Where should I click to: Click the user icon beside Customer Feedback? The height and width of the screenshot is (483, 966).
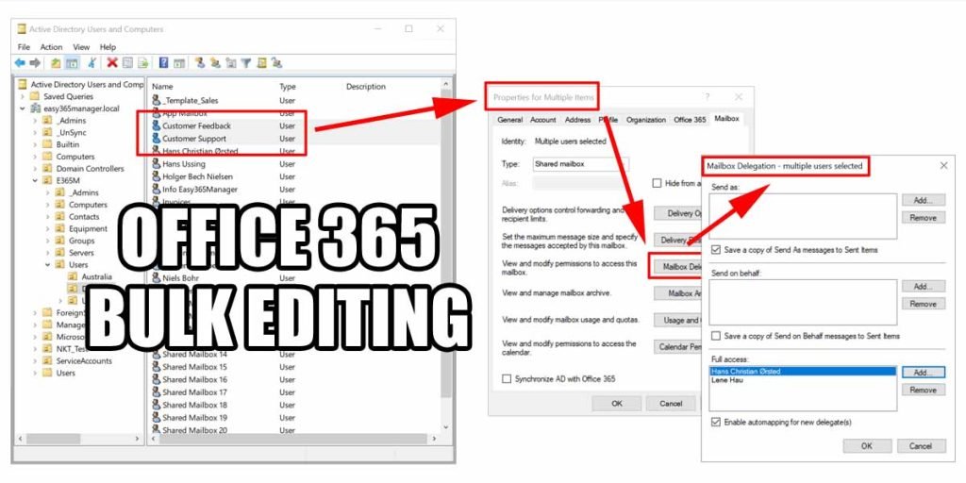(x=156, y=125)
